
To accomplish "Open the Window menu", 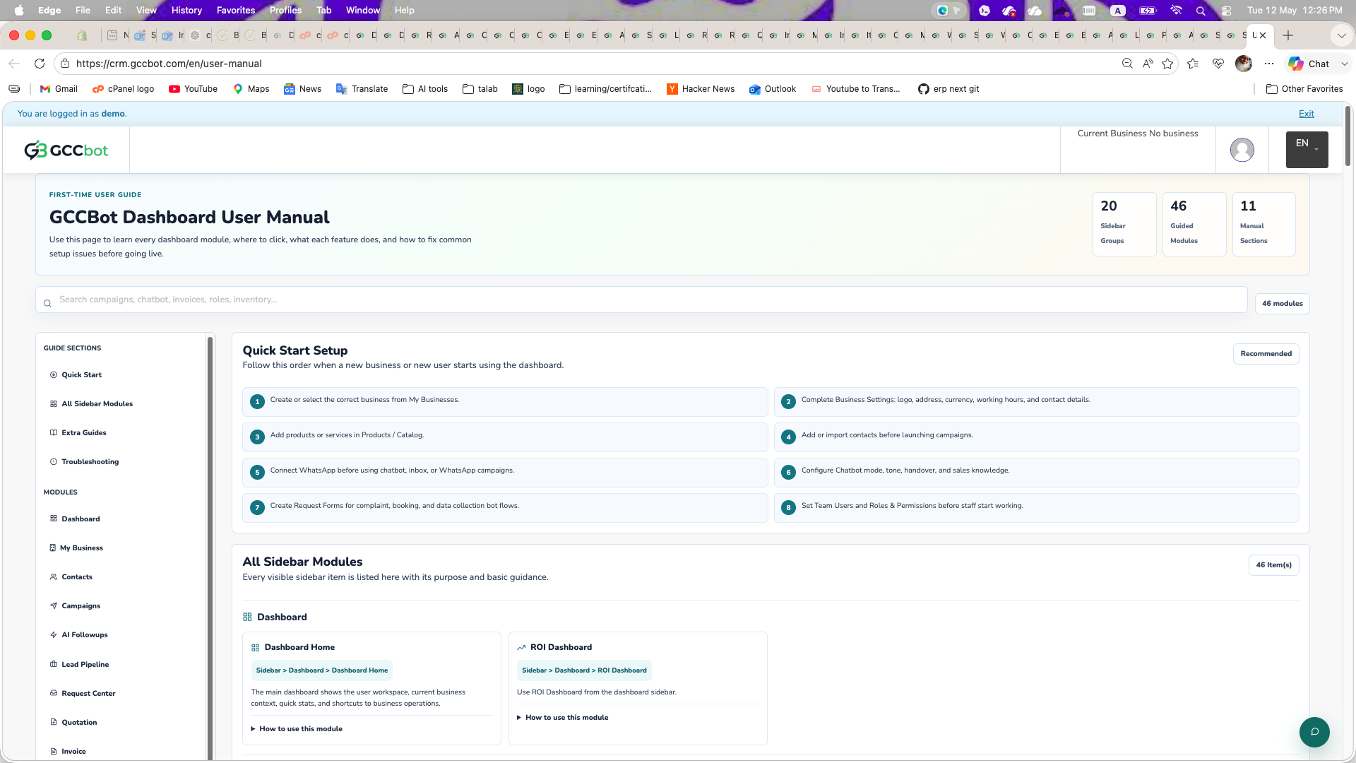I will [x=363, y=10].
